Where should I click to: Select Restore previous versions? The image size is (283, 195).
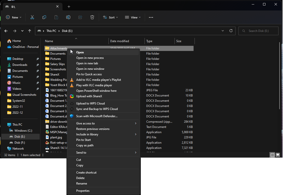(103, 129)
